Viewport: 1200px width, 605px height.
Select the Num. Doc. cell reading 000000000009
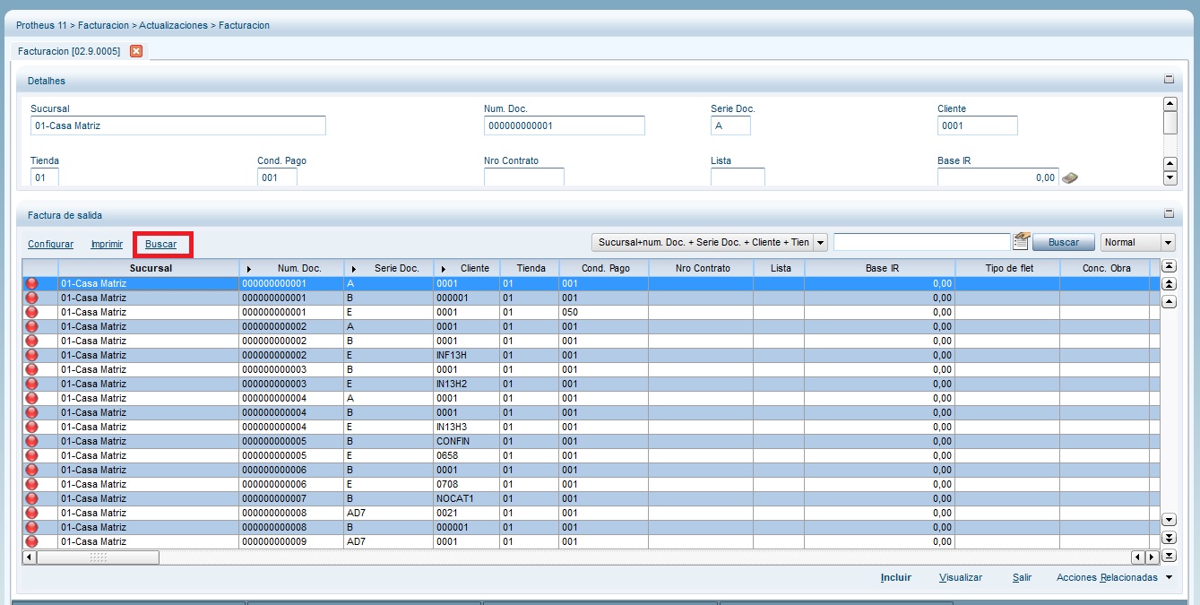[290, 541]
